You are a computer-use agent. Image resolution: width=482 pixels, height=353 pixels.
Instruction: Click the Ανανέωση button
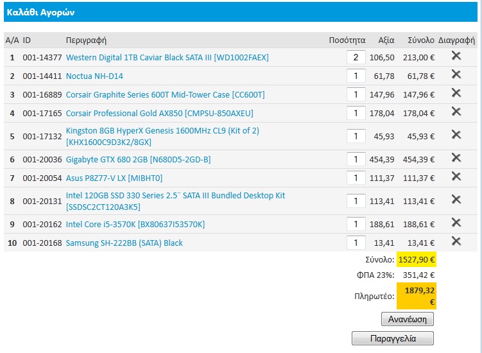(x=408, y=319)
